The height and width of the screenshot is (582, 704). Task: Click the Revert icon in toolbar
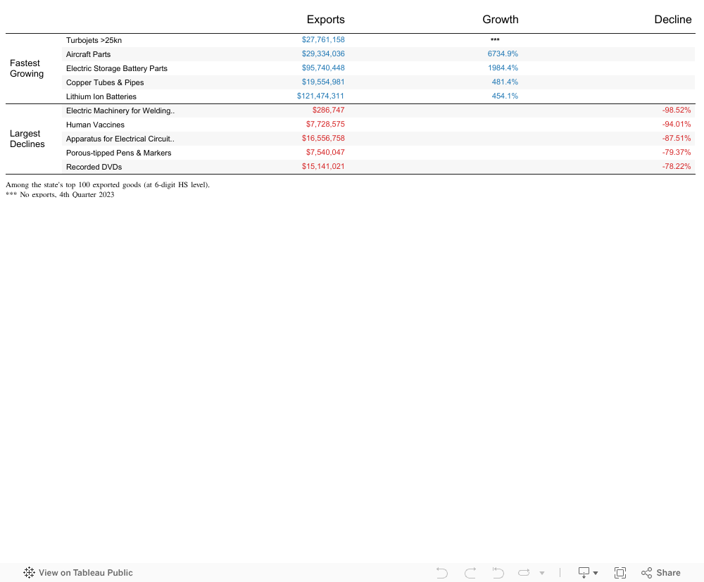pos(498,573)
